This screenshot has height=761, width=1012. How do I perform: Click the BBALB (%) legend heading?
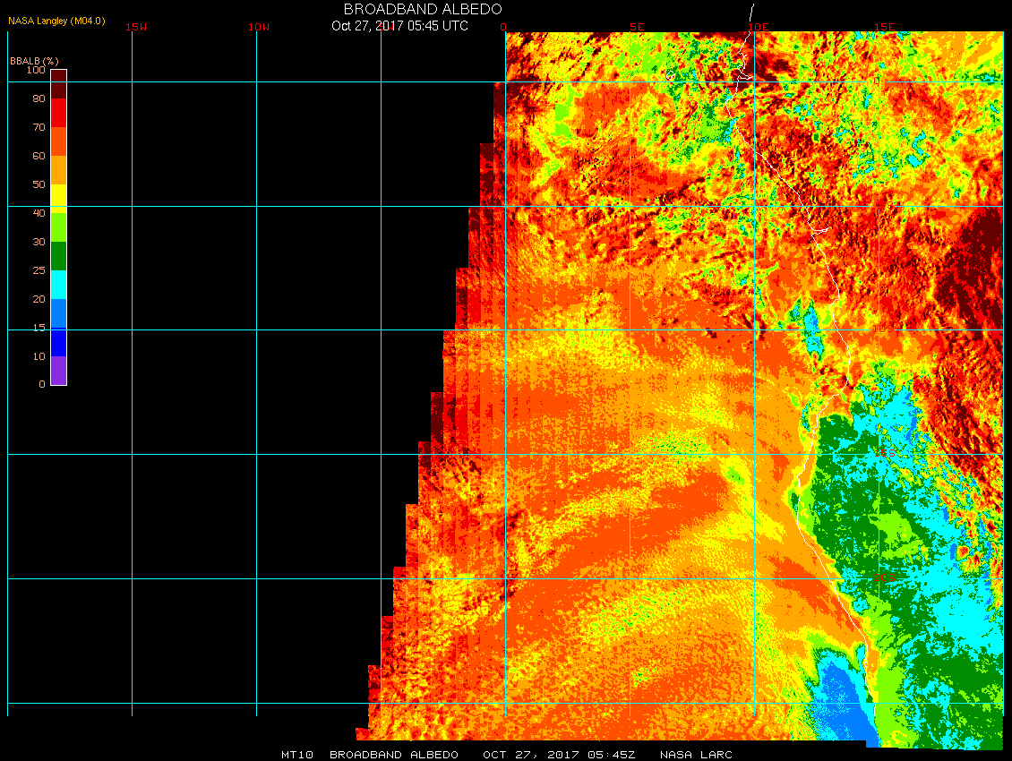(x=34, y=60)
